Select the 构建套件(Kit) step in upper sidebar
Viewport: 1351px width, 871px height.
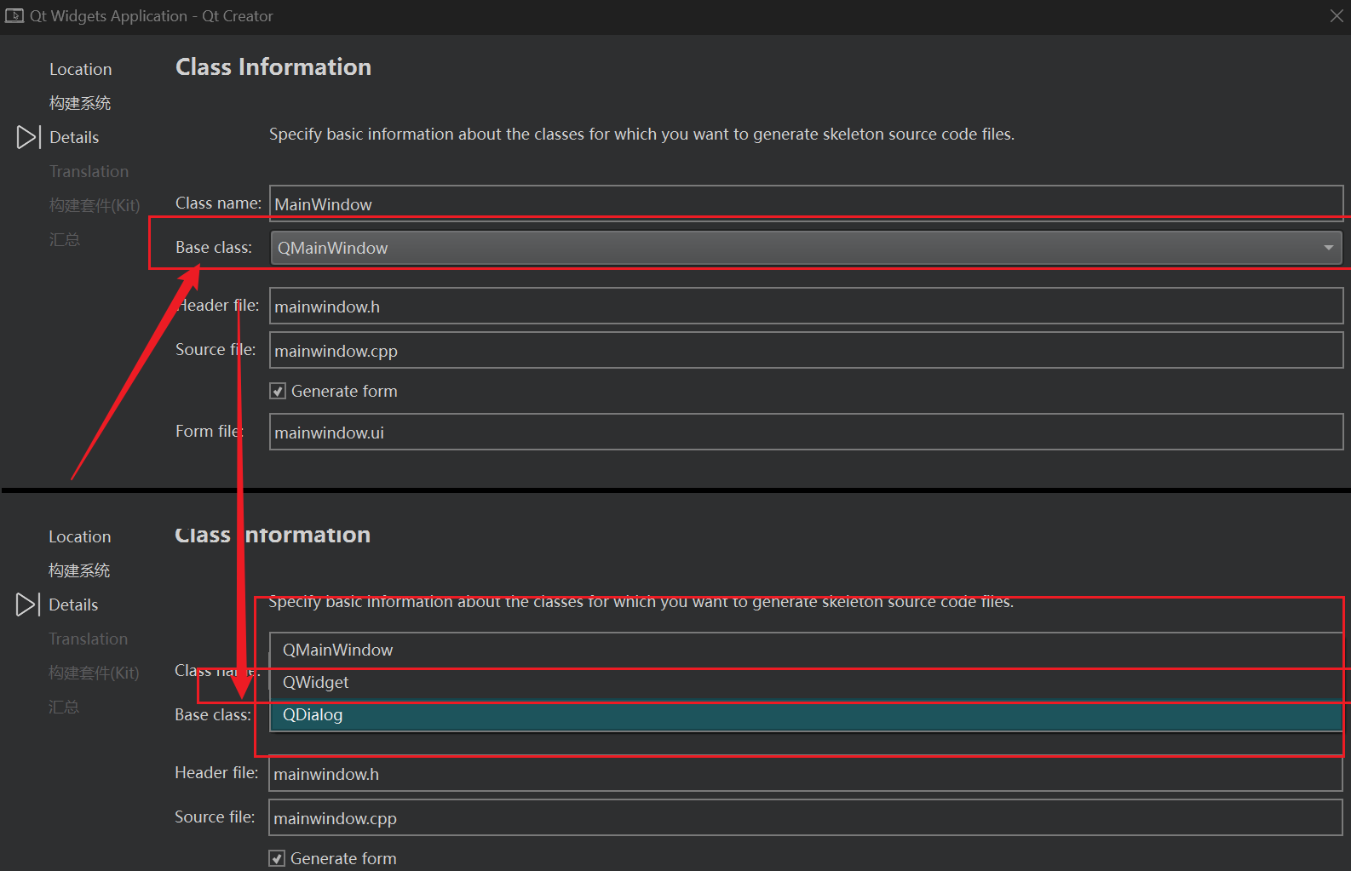click(x=95, y=205)
